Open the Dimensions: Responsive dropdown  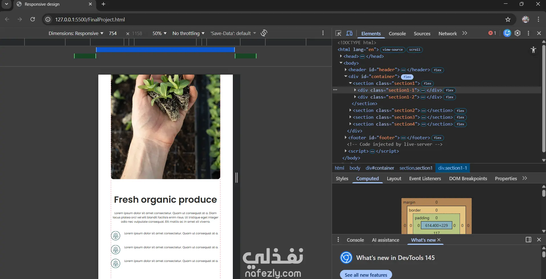click(76, 33)
